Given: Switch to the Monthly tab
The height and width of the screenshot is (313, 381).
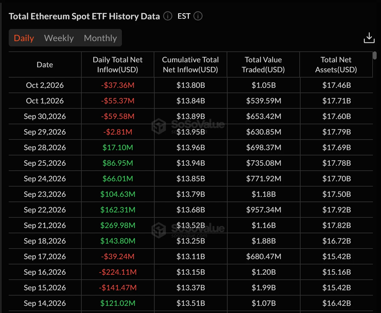Looking at the screenshot, I should [100, 38].
